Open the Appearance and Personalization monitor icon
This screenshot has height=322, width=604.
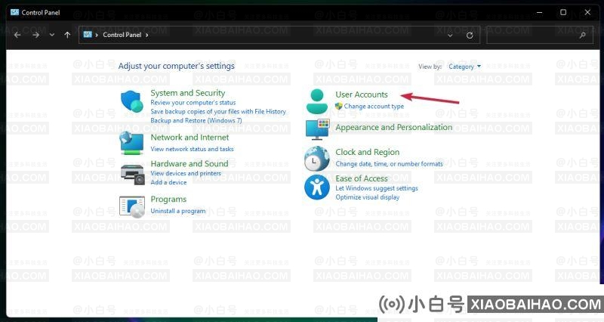[317, 129]
